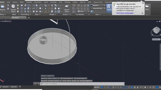Screen dimensions: 161x90
Task: Expand the command line history arrow
Action: (124, 84)
